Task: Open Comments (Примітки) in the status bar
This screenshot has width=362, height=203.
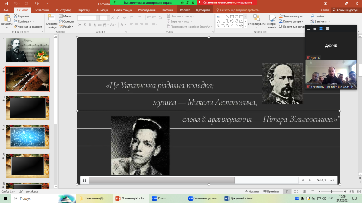Action: (271, 191)
